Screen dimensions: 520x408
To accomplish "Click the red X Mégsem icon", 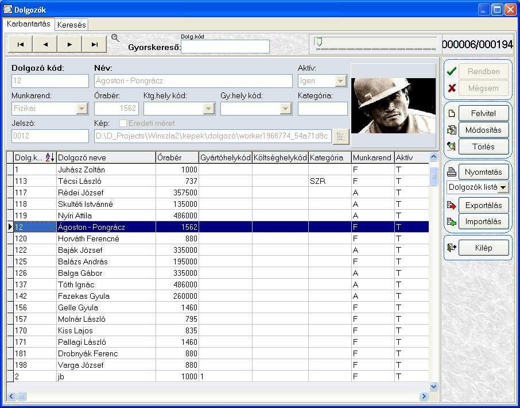I will coord(451,88).
